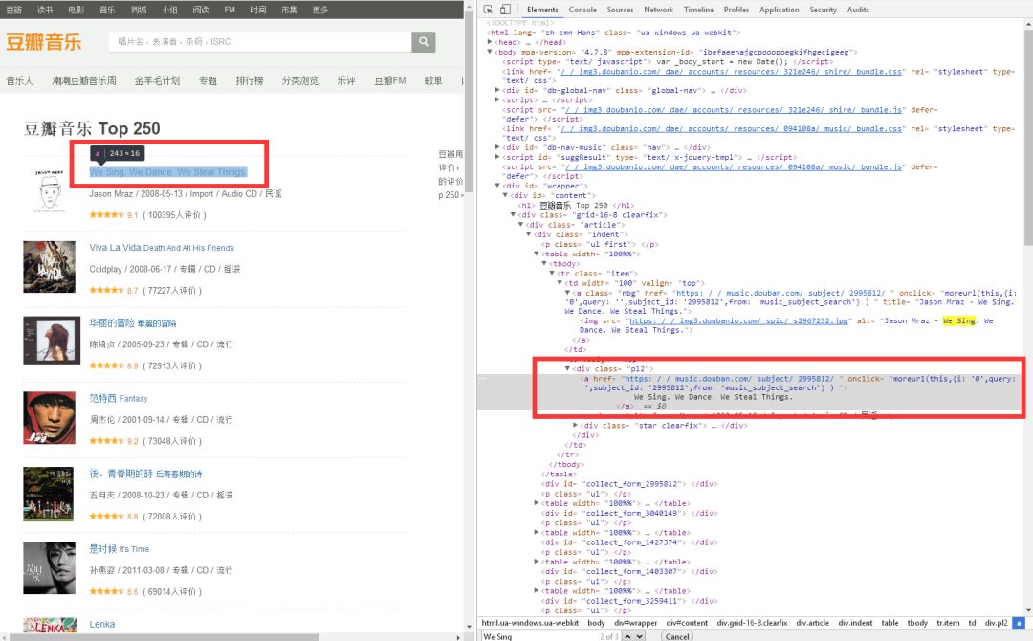Collapse the div class article node
The image size is (1033, 641).
click(521, 225)
